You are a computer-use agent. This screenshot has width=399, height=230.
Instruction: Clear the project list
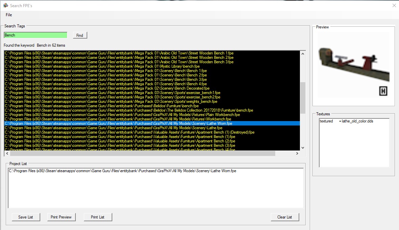[285, 217]
